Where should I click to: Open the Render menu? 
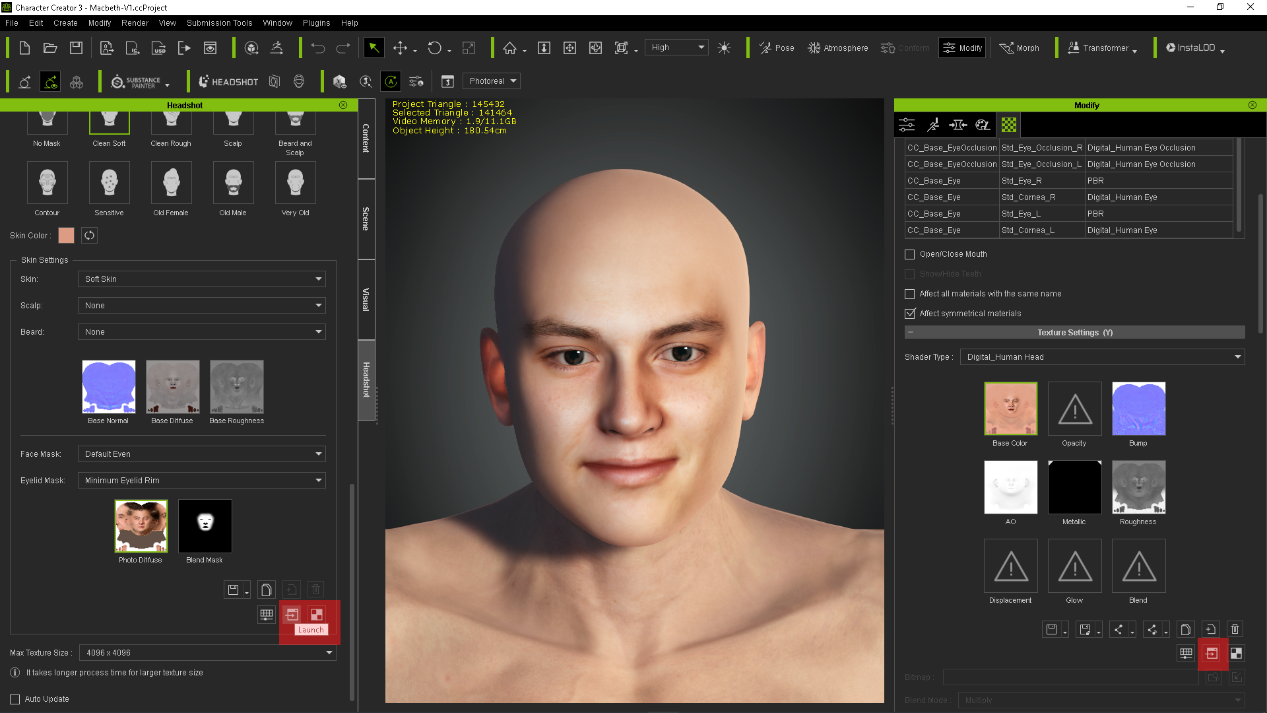point(135,22)
